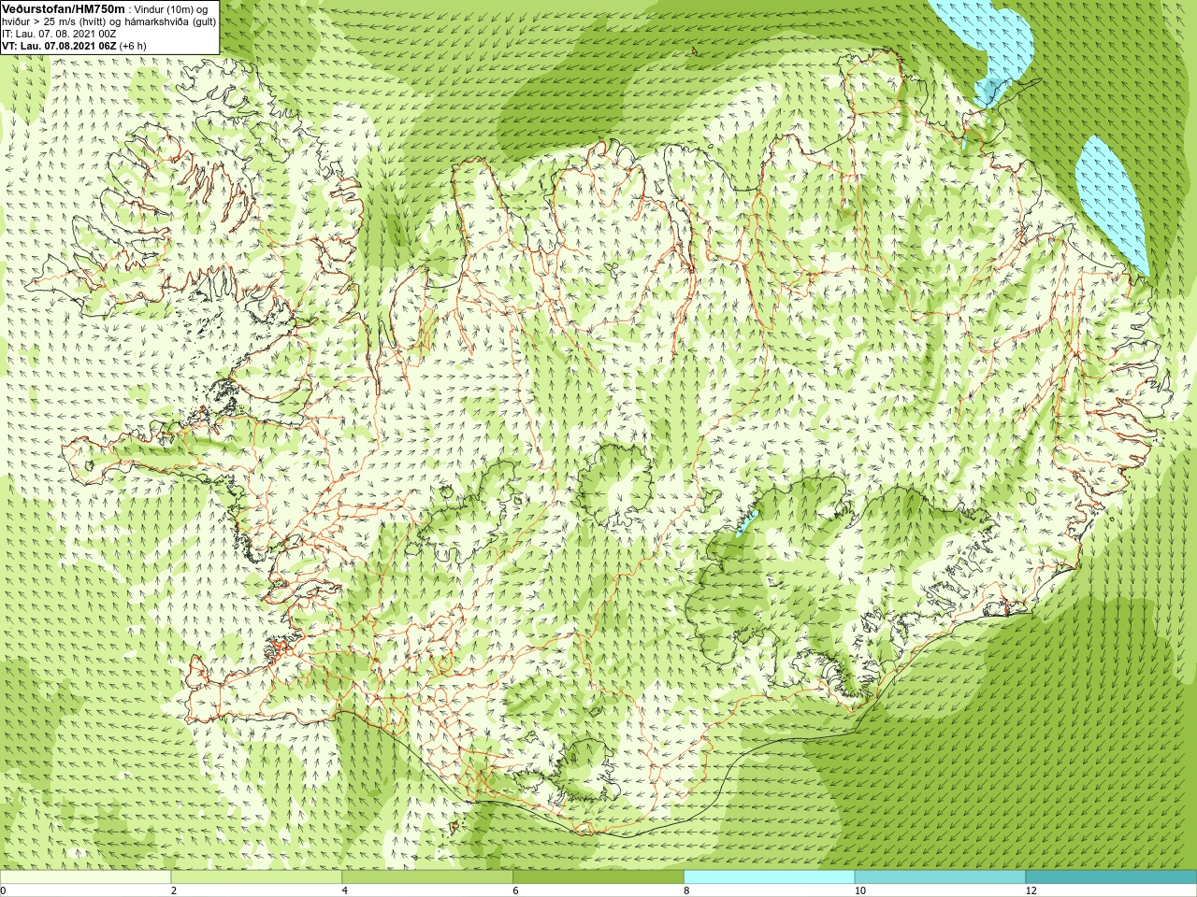Click the 'IT: Lau. 07. 08. 2021 00Z' line
The image size is (1197, 897).
pos(59,34)
